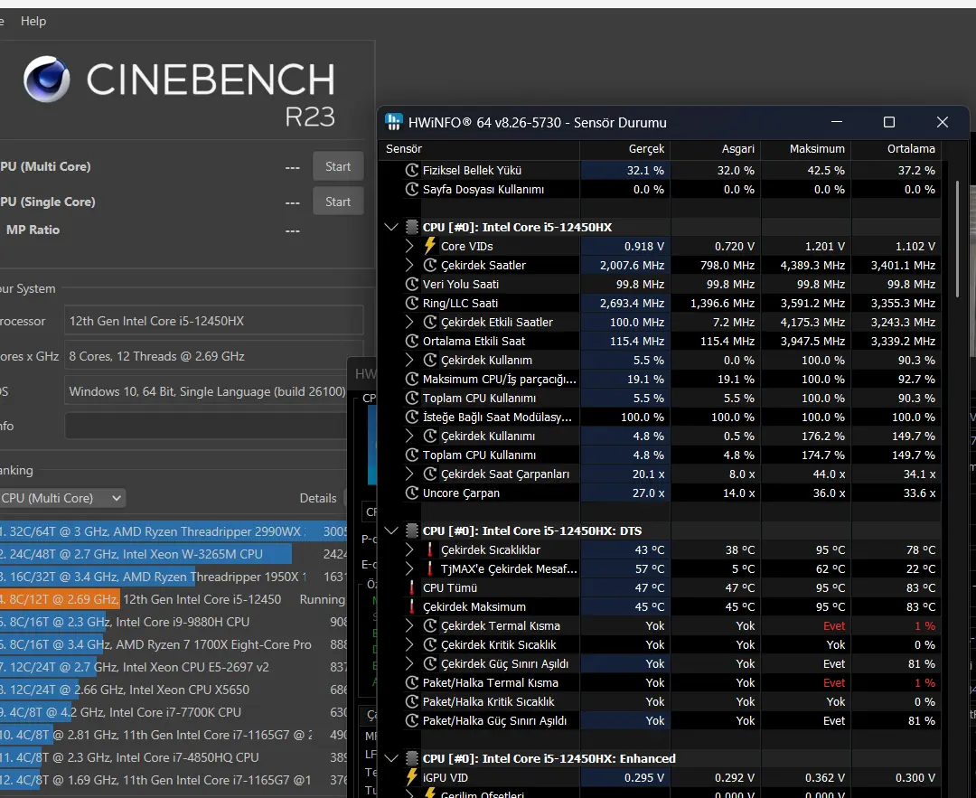
Task: Expand the Çekirdek Kullanımı row
Action: coord(409,436)
